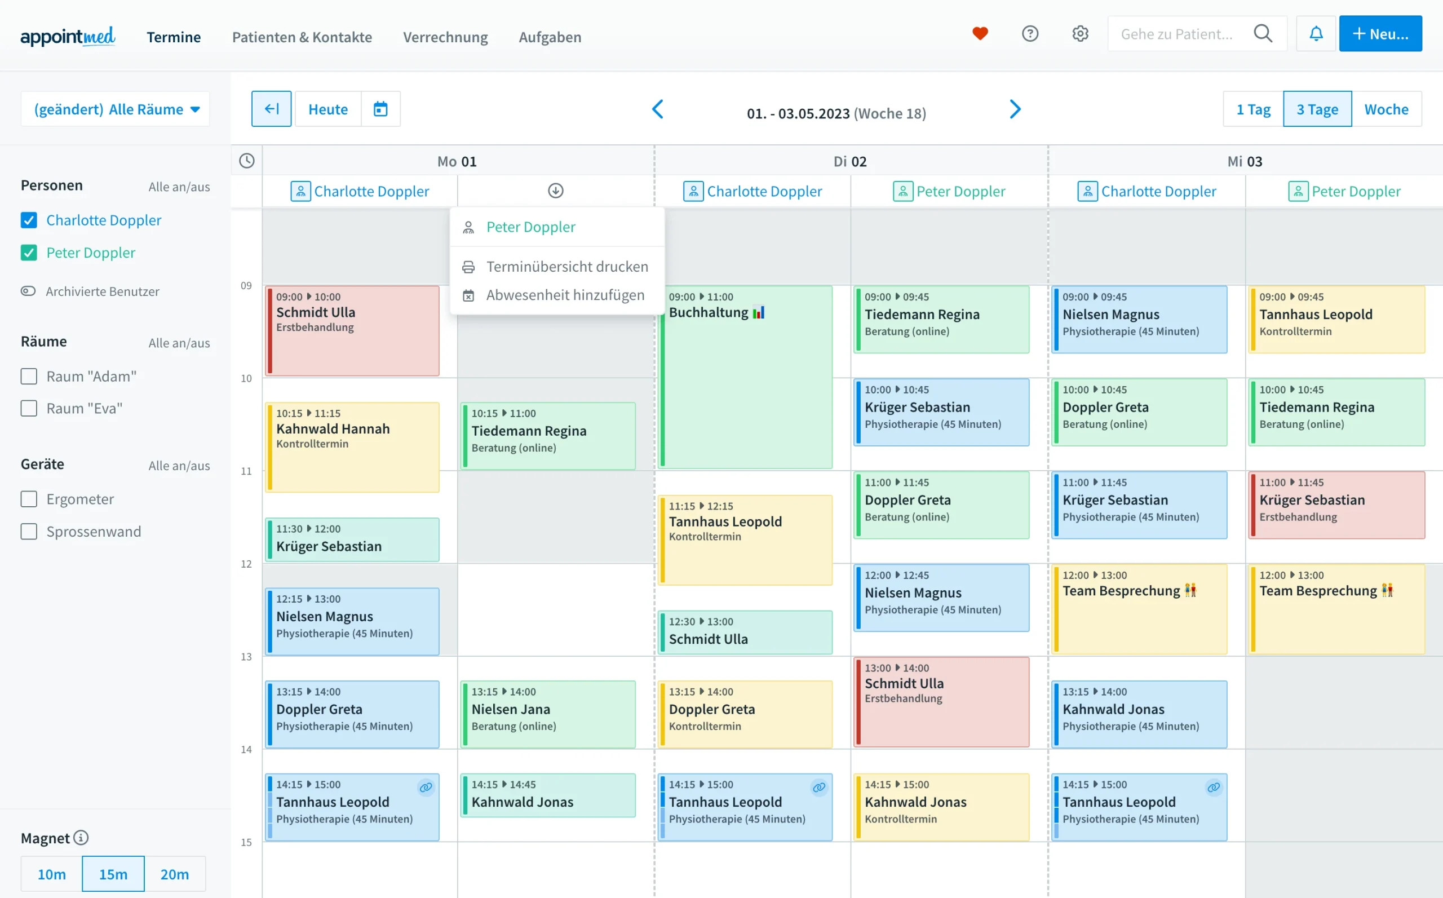The width and height of the screenshot is (1443, 898).
Task: Switch to the Woche view tab
Action: click(x=1386, y=109)
